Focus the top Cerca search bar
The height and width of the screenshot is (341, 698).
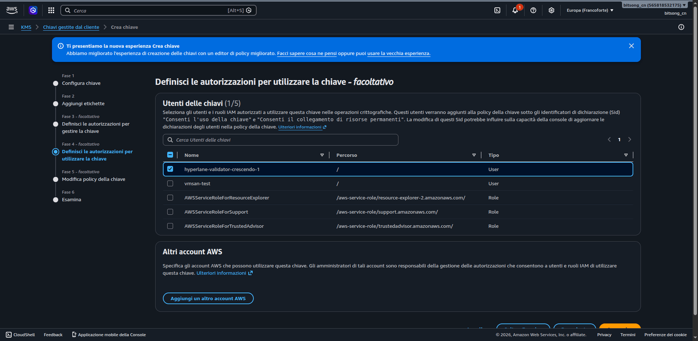158,10
